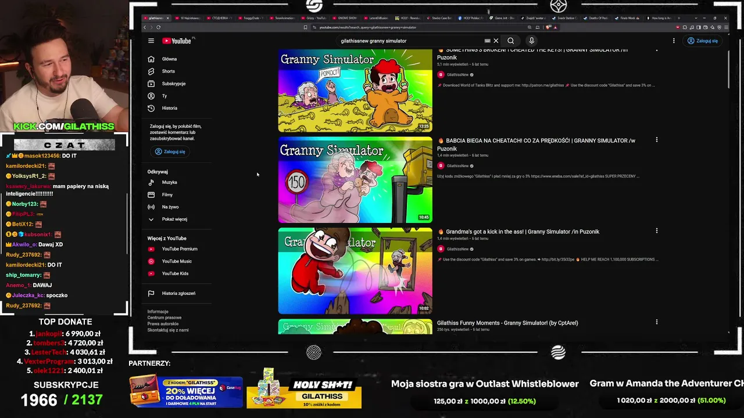Open the on-screen keyboard icon in search
This screenshot has width=744, height=418.
tap(487, 41)
